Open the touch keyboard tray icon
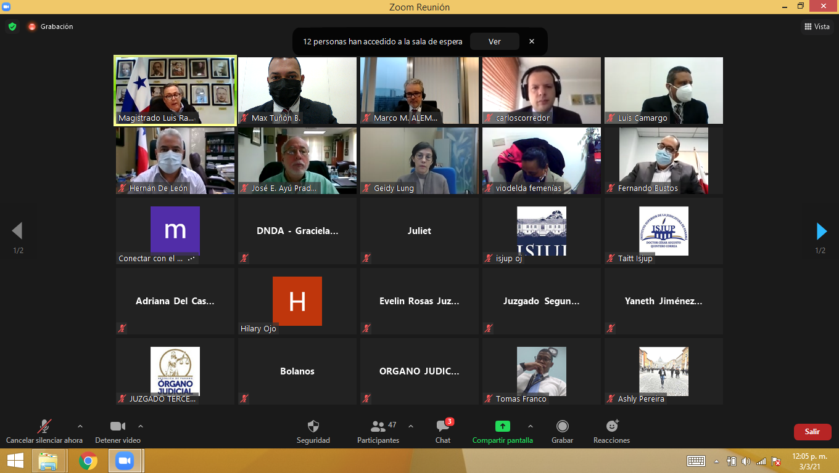Image resolution: width=839 pixels, height=473 pixels. click(696, 461)
